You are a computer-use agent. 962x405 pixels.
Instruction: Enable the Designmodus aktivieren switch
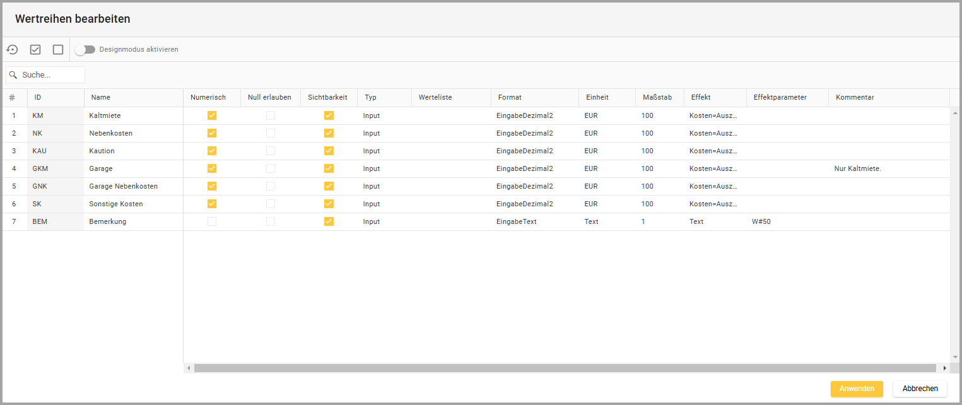pyautogui.click(x=85, y=49)
